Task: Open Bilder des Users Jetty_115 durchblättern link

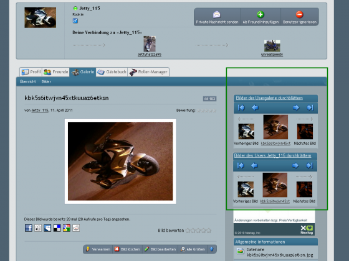Action: tap(273, 155)
